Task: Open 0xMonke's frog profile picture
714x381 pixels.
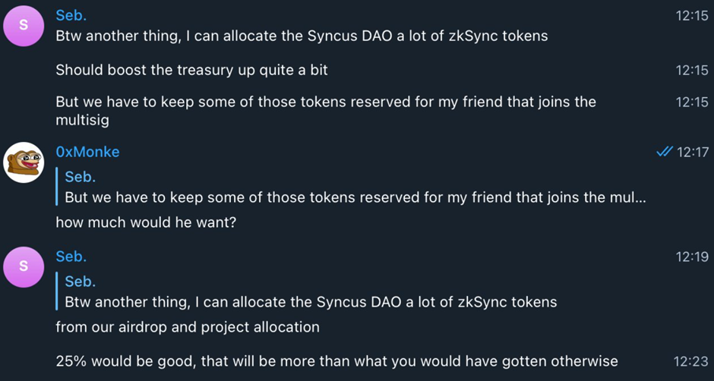Action: (24, 162)
